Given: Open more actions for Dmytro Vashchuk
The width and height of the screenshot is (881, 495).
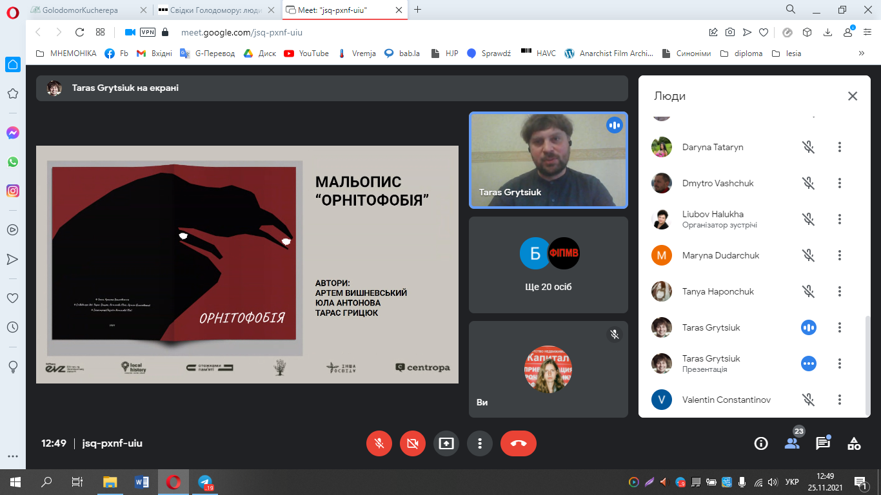Looking at the screenshot, I should (840, 183).
